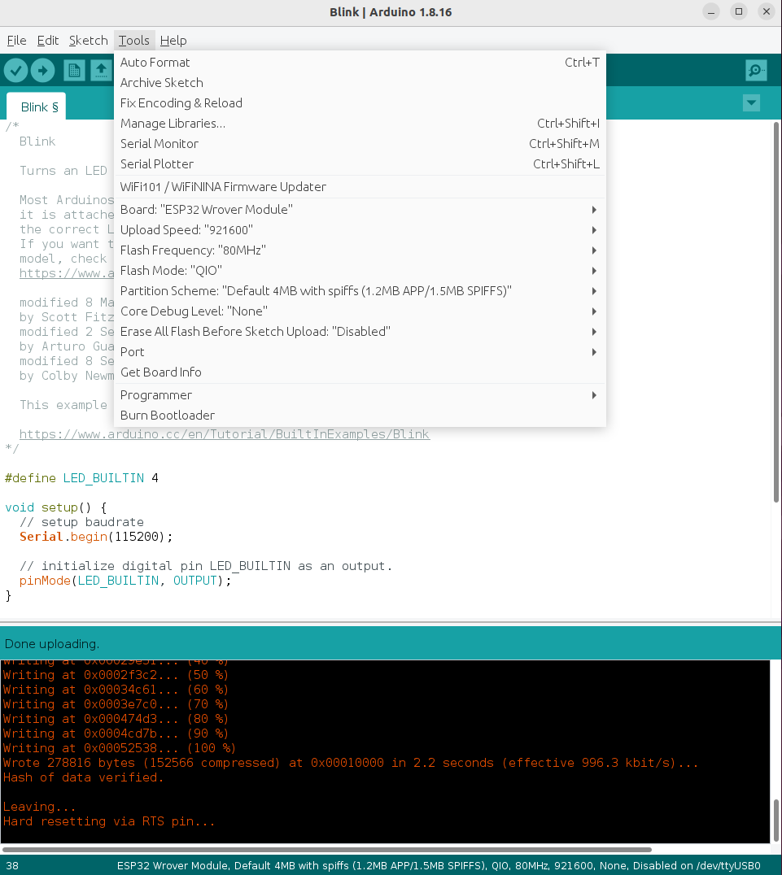Minimize the Arduino window
The width and height of the screenshot is (782, 875).
[711, 11]
